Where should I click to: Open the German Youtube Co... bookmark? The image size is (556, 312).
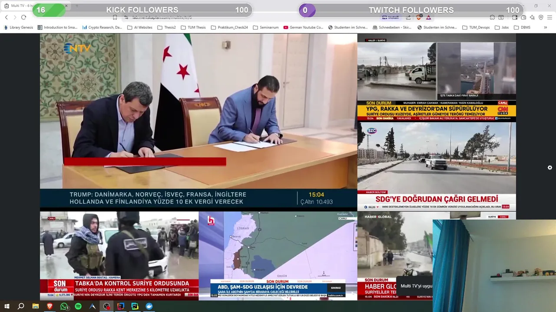tap(303, 27)
